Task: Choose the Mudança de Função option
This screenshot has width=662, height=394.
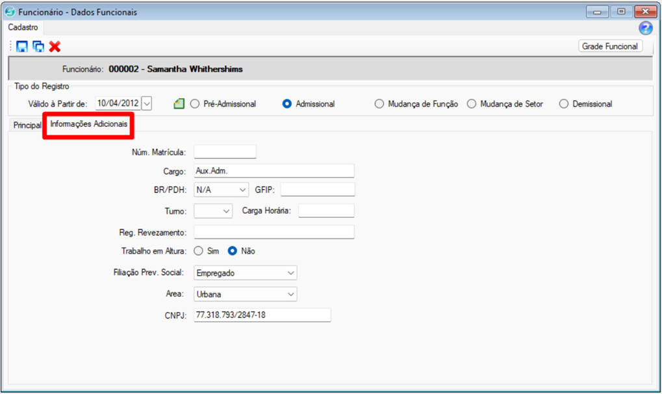Action: click(379, 104)
